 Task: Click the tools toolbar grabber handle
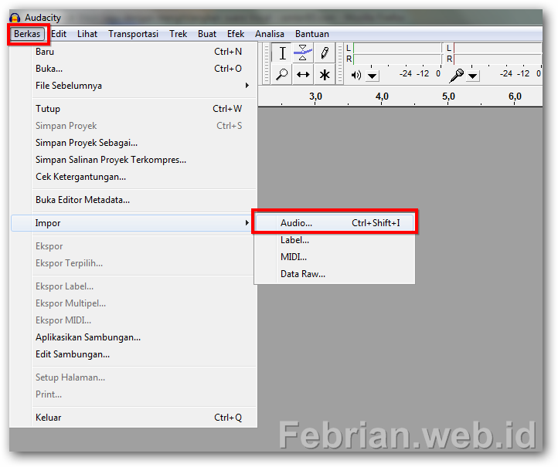coord(267,63)
